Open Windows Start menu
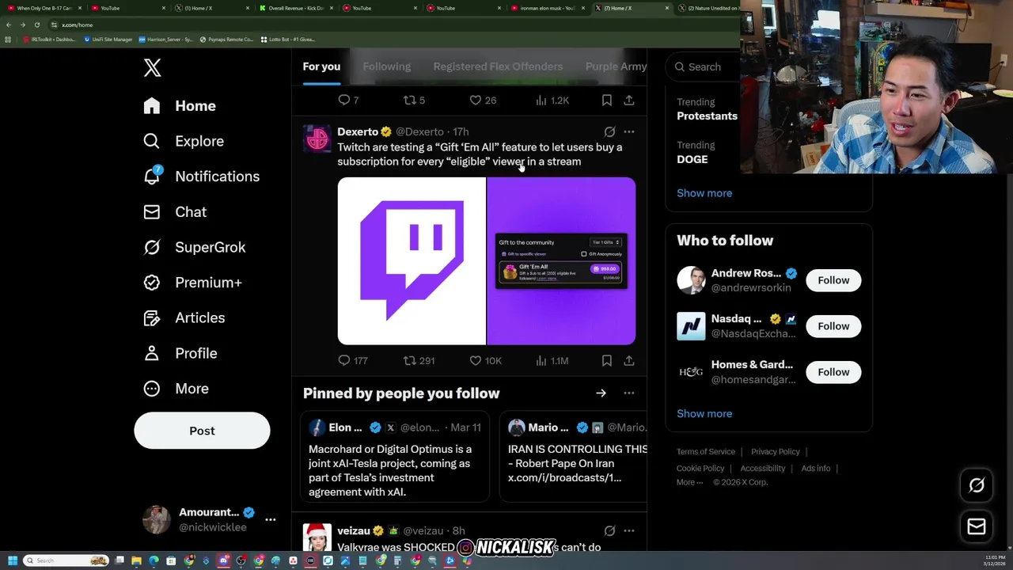Image resolution: width=1013 pixels, height=570 pixels. pos(12,560)
